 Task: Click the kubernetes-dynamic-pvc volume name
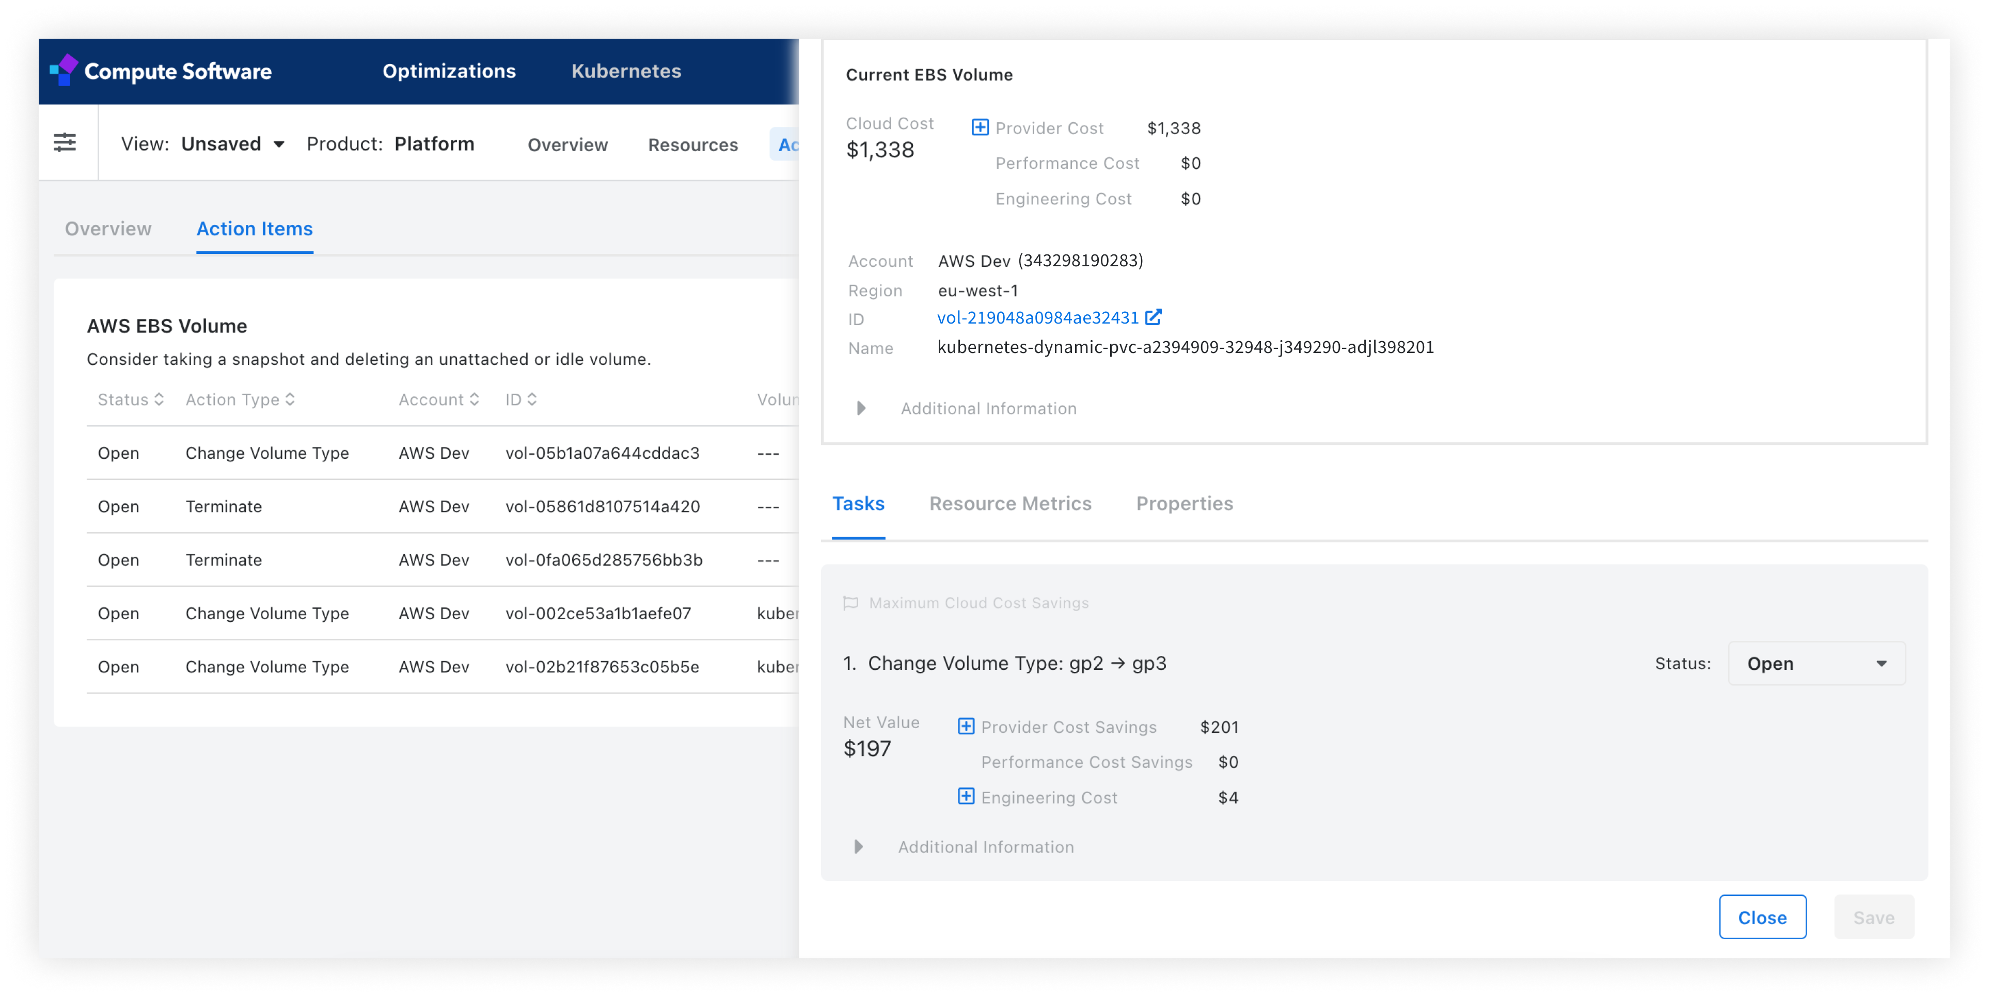tap(1185, 347)
